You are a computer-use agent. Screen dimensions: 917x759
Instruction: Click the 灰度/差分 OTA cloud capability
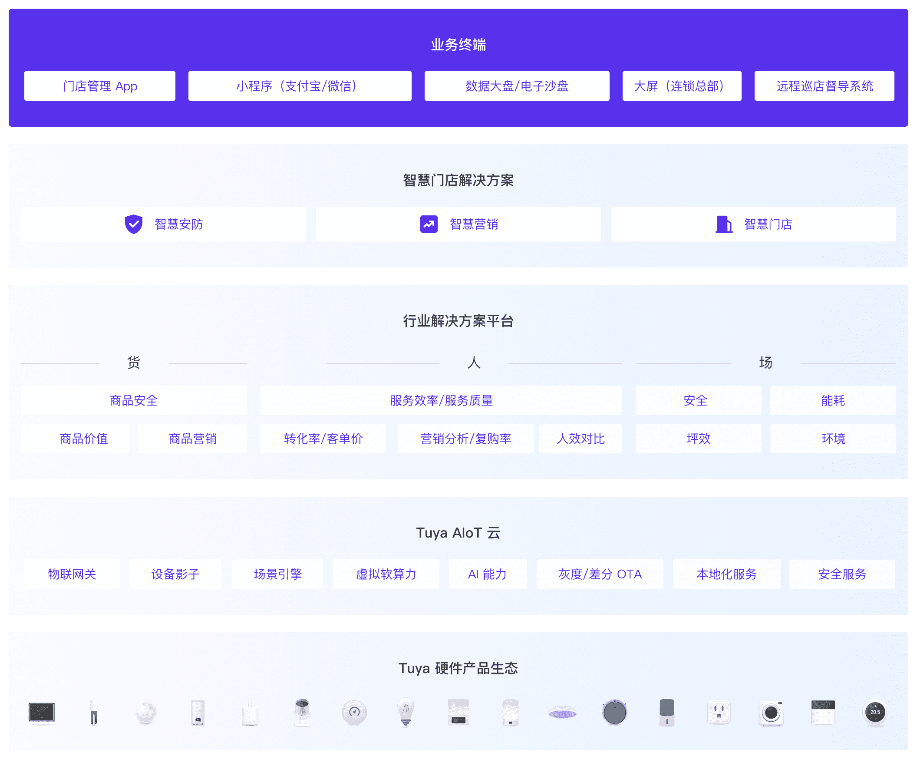tap(600, 574)
